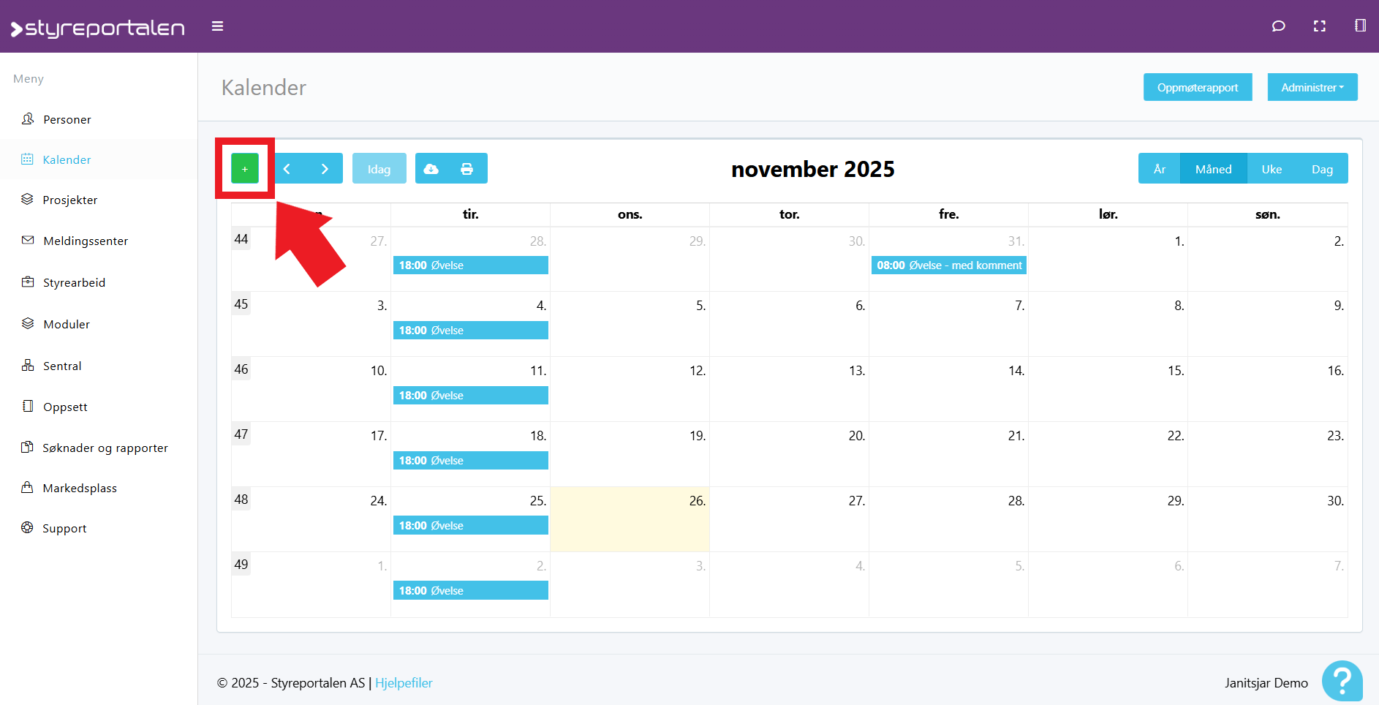
Task: Select Dag calendar view
Action: 1321,169
